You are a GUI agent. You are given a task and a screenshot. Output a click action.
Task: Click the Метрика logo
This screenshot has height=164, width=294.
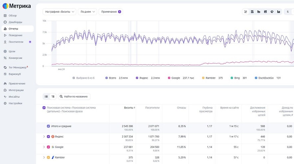click(17, 6)
